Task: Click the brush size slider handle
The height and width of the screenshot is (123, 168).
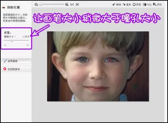Action: [12, 40]
